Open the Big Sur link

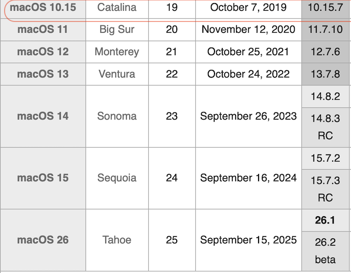pos(116,30)
